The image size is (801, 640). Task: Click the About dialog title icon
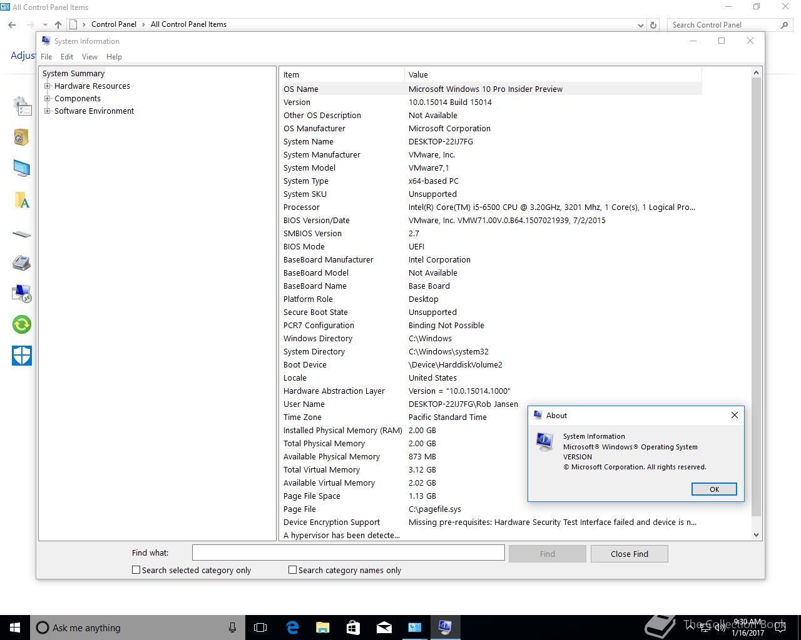click(x=538, y=415)
